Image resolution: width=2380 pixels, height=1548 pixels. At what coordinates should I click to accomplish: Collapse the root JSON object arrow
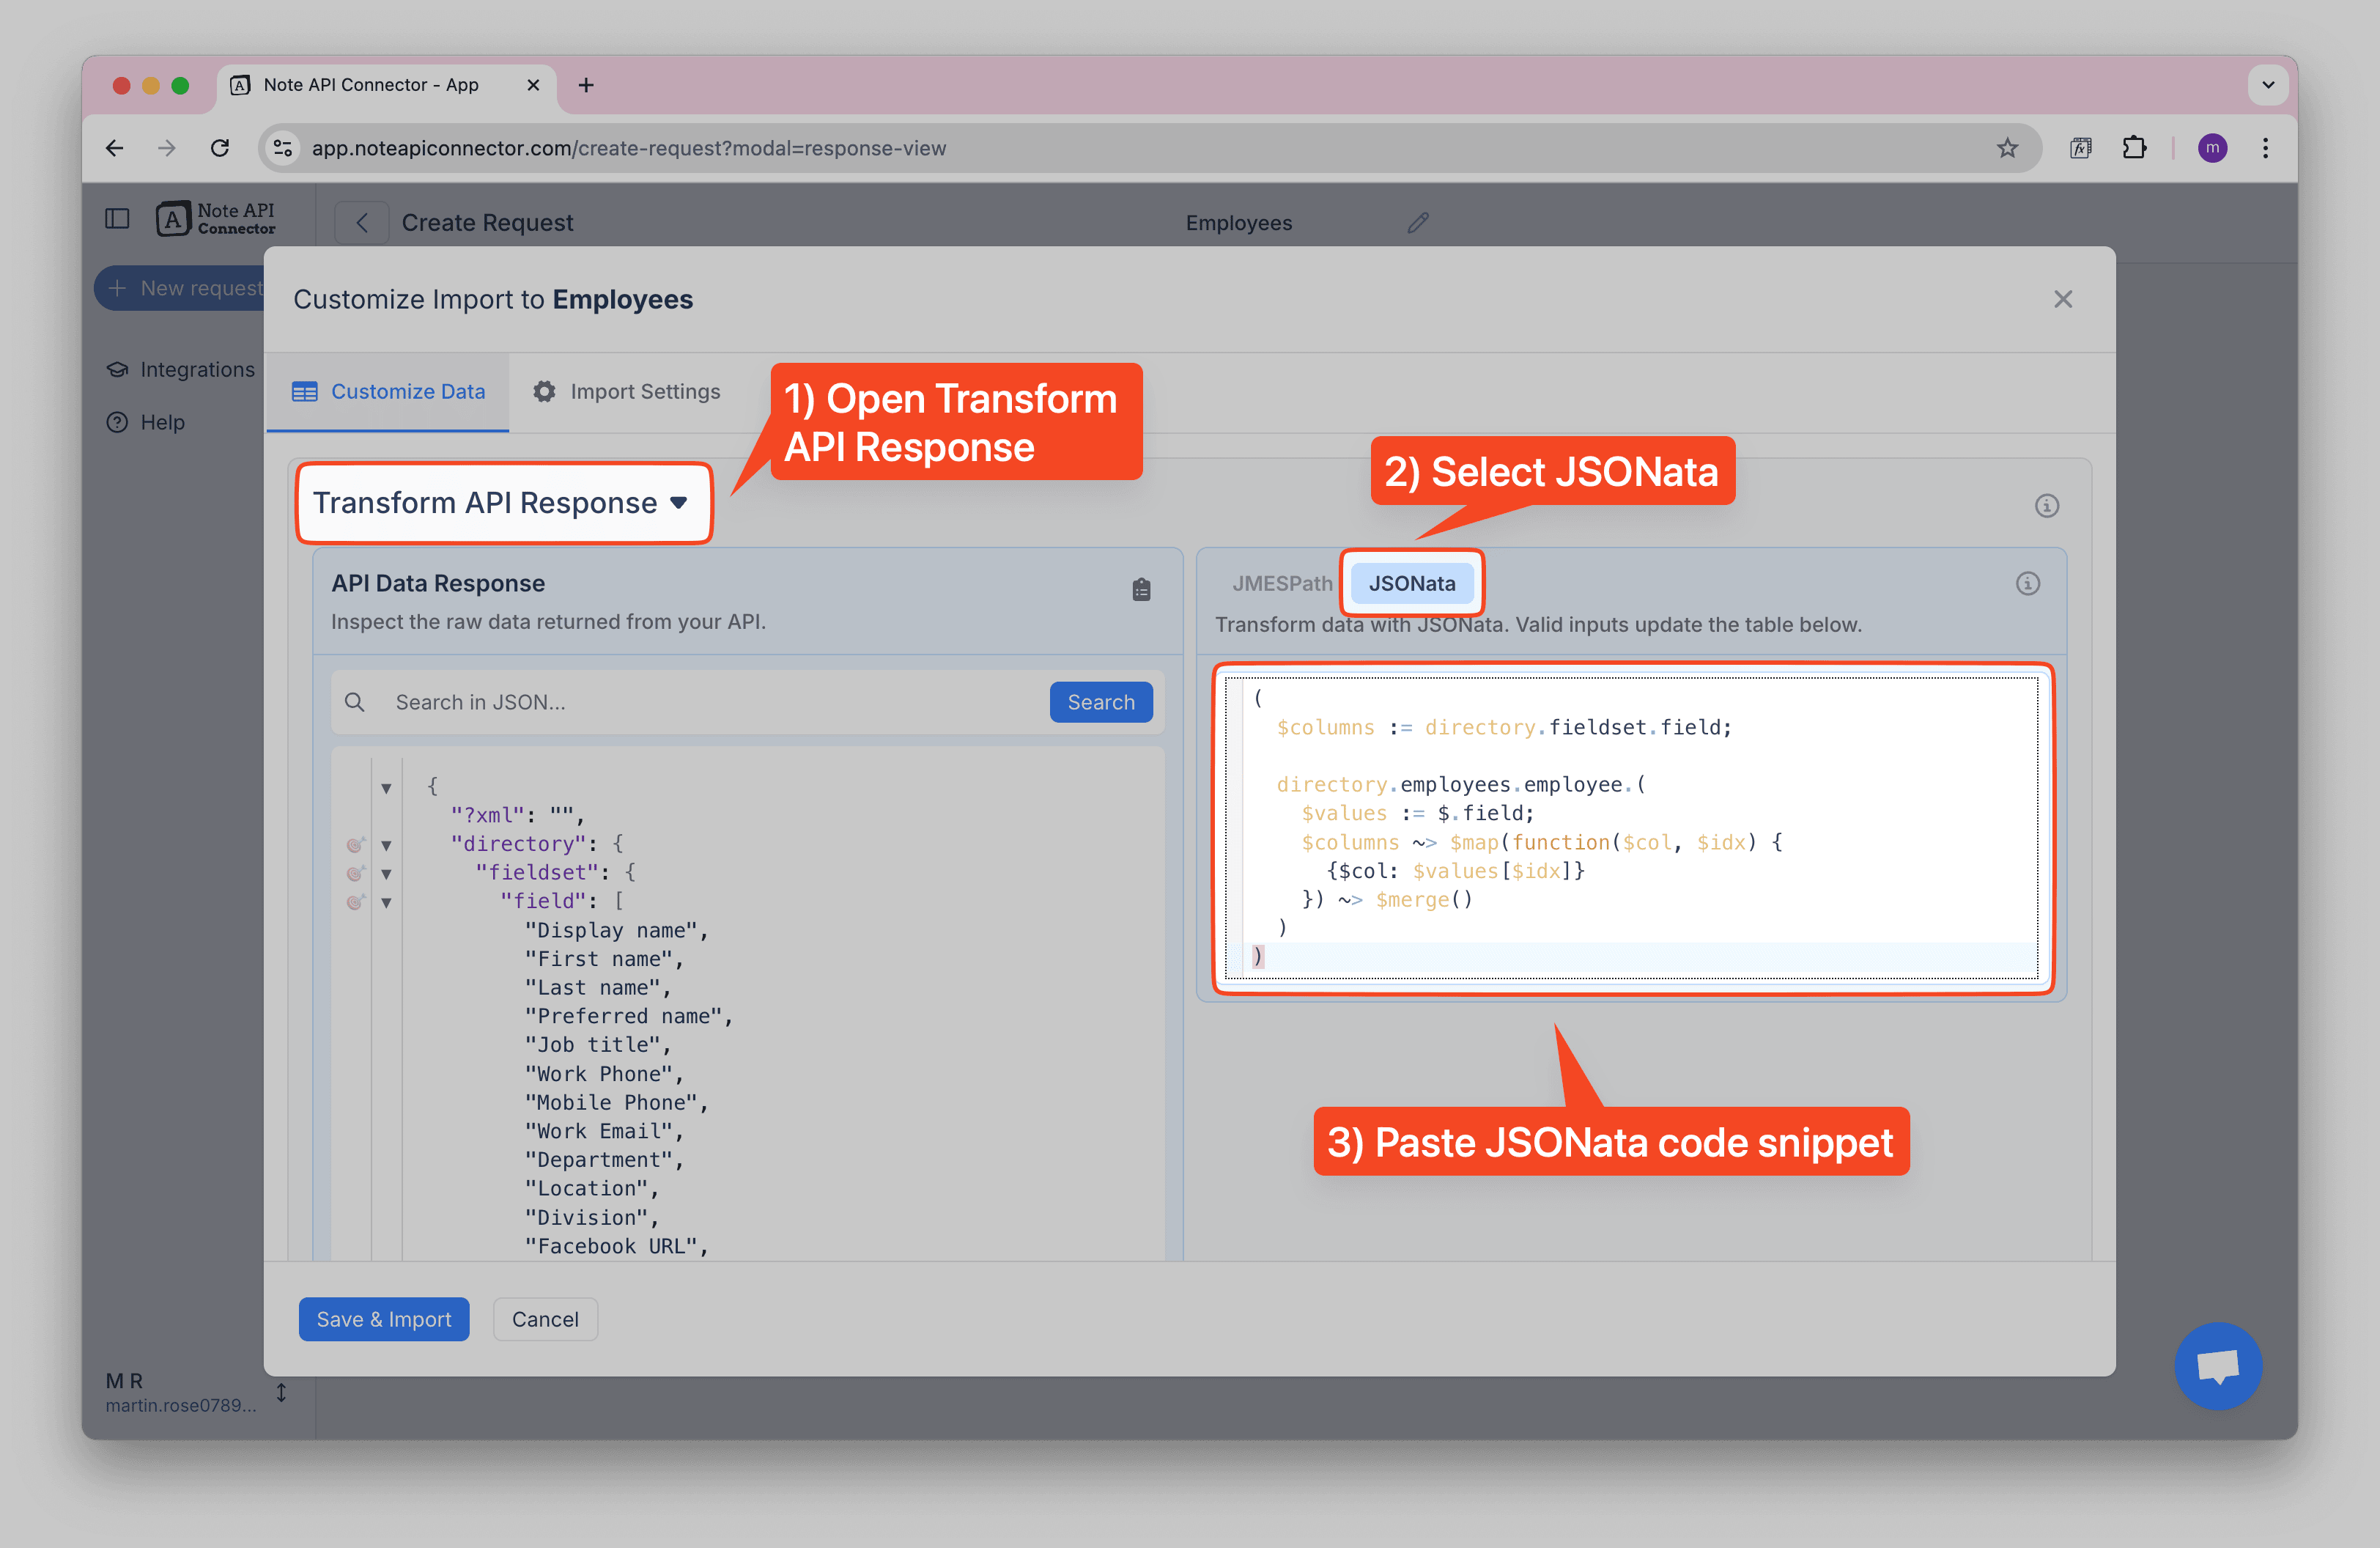(386, 788)
